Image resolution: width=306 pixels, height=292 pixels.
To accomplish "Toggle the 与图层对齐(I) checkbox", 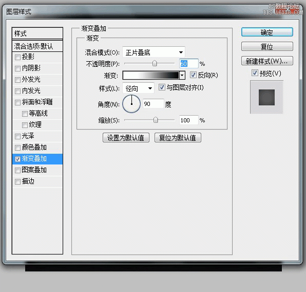I will pyautogui.click(x=162, y=87).
